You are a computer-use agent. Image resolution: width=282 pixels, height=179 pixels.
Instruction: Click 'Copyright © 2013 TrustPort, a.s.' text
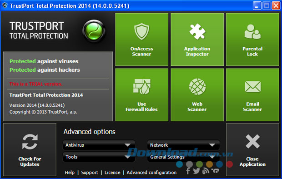(43, 112)
